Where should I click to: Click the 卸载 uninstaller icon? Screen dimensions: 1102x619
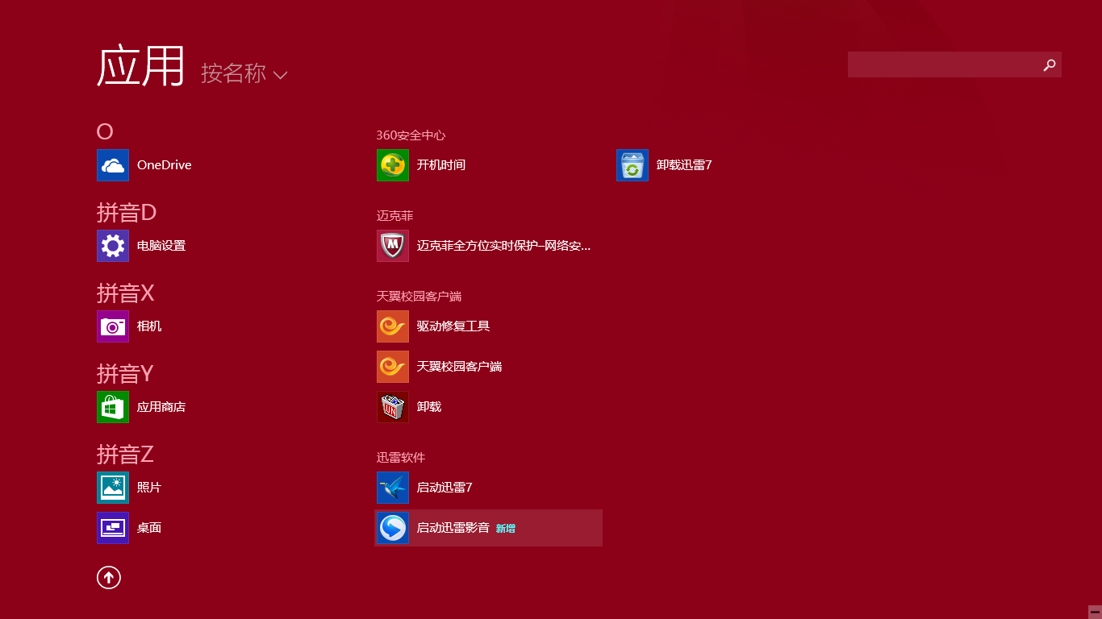pos(393,407)
